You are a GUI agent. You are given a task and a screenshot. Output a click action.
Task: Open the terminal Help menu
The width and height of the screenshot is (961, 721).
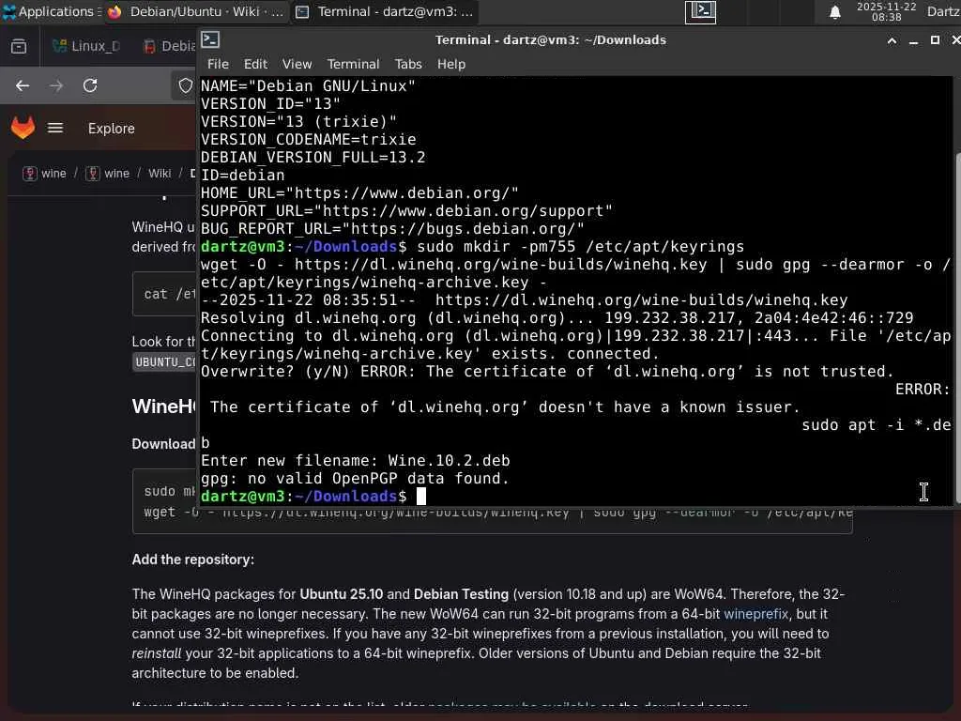click(x=451, y=64)
